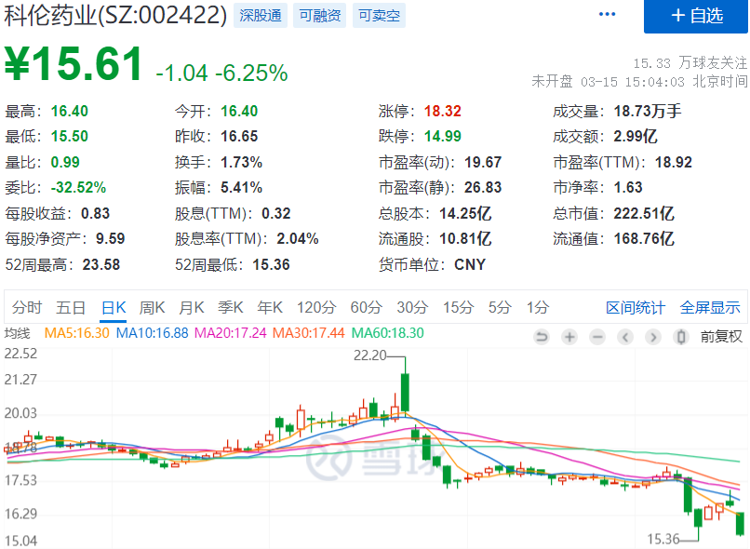Click the 52周最高 value 23.58
The height and width of the screenshot is (549, 750).
point(100,264)
